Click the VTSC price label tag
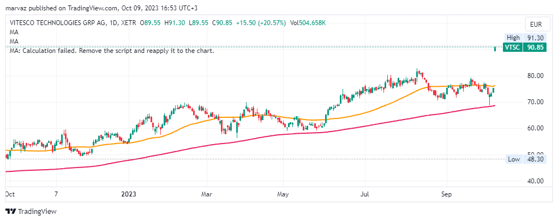Viewport: 558px width, 221px height. pyautogui.click(x=512, y=47)
